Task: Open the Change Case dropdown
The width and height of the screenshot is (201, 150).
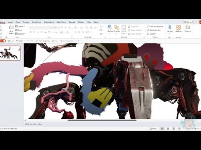Action: click(x=56, y=32)
